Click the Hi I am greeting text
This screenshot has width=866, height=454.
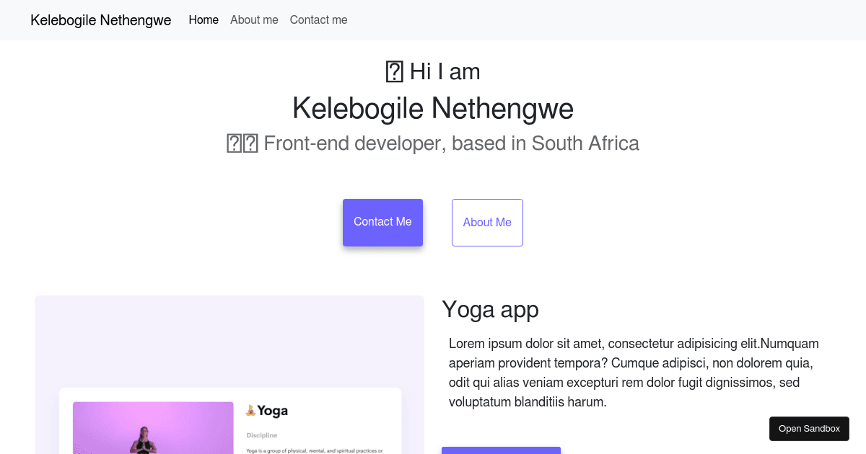tap(445, 72)
